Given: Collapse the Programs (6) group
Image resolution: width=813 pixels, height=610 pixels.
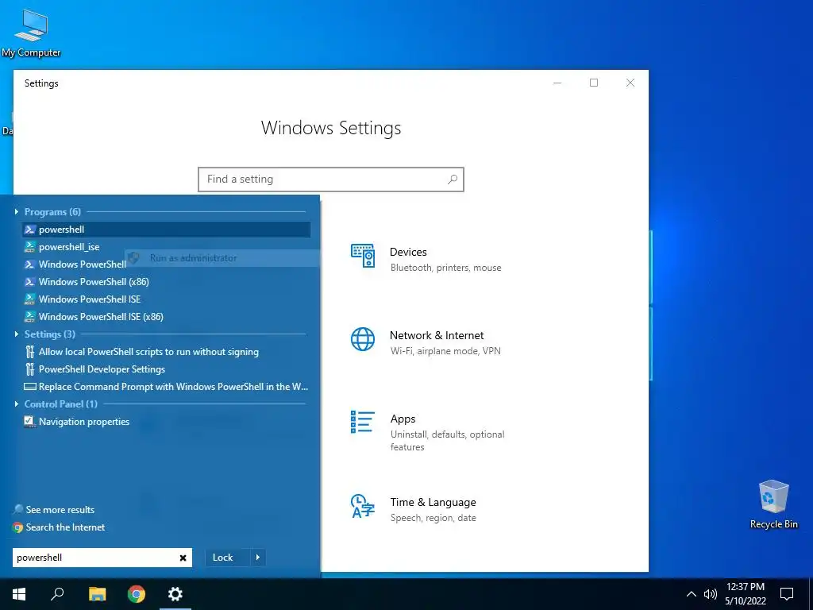Looking at the screenshot, I should point(17,211).
